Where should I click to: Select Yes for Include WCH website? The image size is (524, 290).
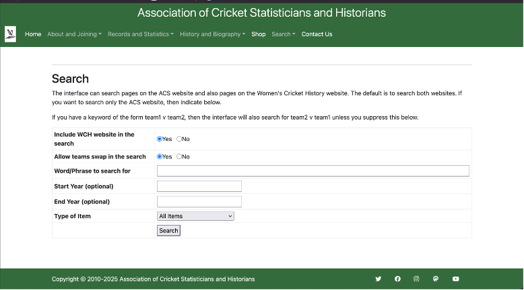point(160,139)
